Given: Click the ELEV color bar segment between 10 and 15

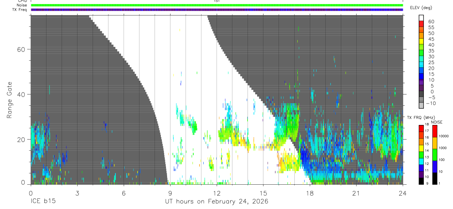Looking at the screenshot, I should (x=421, y=77).
